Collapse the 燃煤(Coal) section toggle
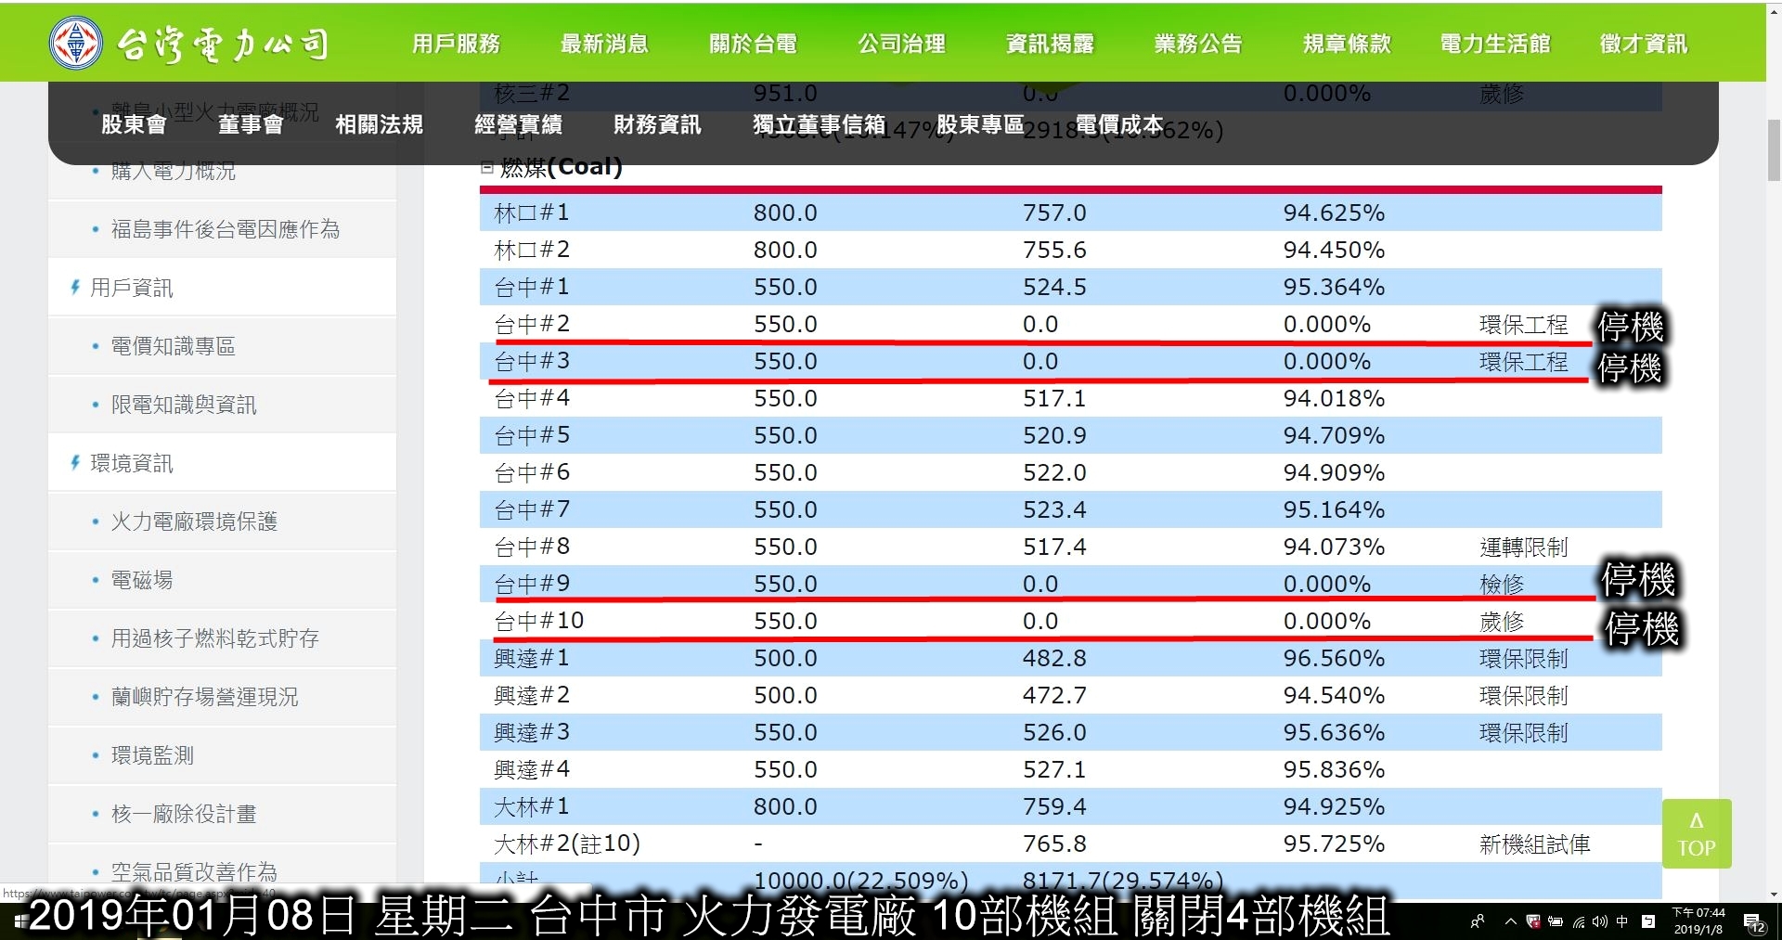The height and width of the screenshot is (940, 1782). point(486,168)
